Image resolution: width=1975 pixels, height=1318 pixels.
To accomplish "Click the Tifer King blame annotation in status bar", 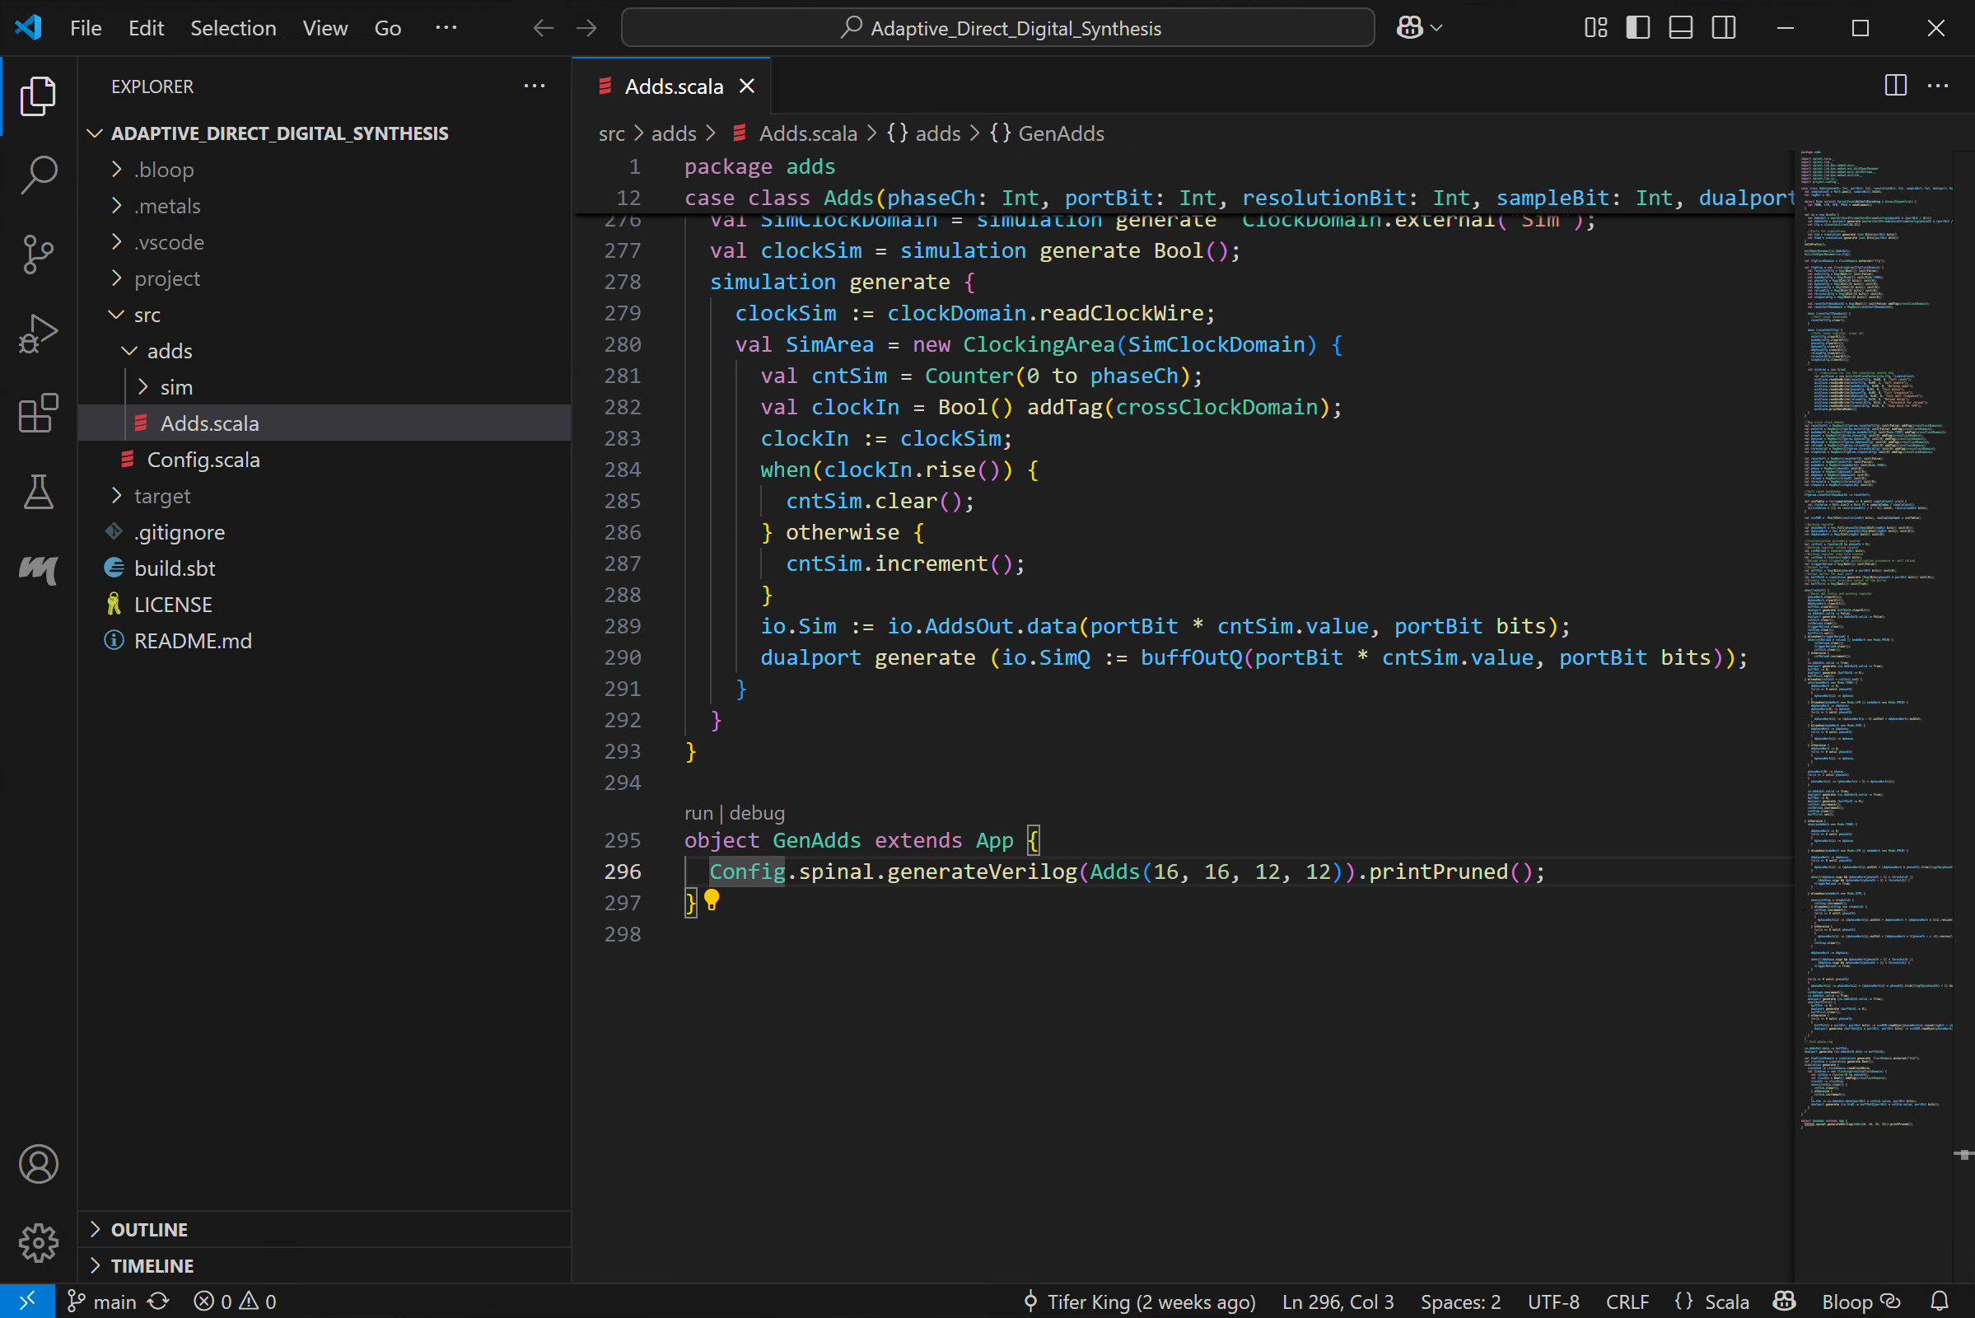I will (1139, 1302).
